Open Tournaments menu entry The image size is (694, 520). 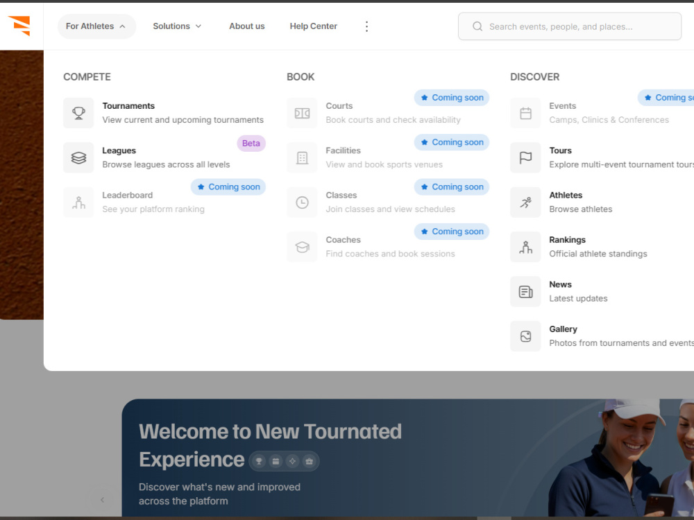[x=164, y=113]
